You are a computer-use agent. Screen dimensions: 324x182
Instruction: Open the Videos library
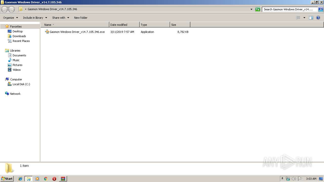point(17,70)
